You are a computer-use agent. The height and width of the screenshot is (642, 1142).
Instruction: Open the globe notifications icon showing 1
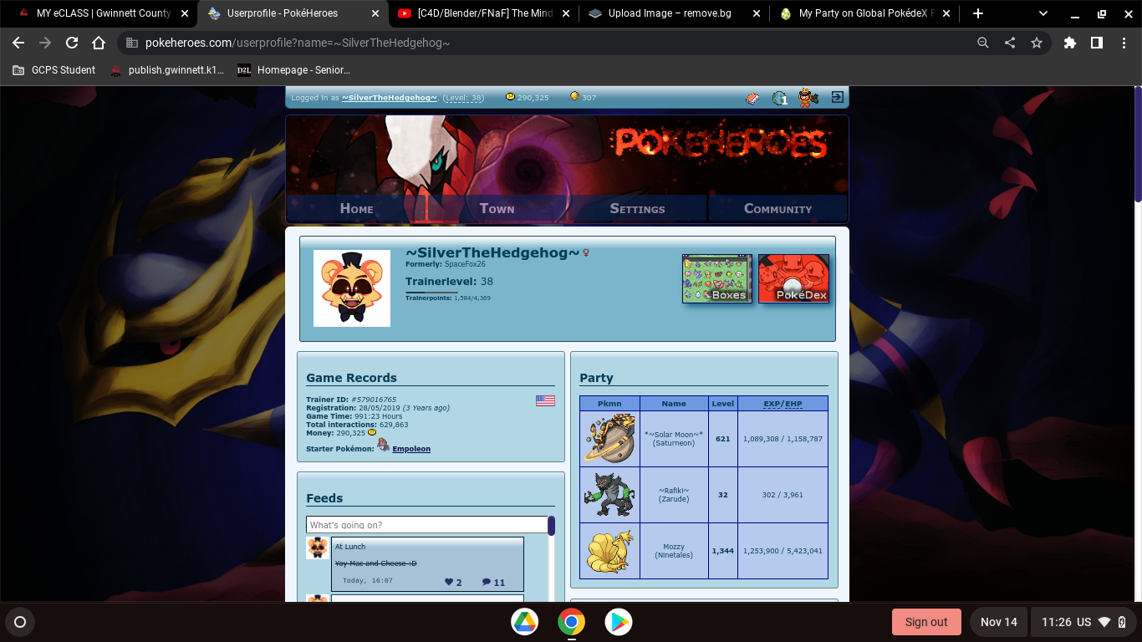coord(780,98)
